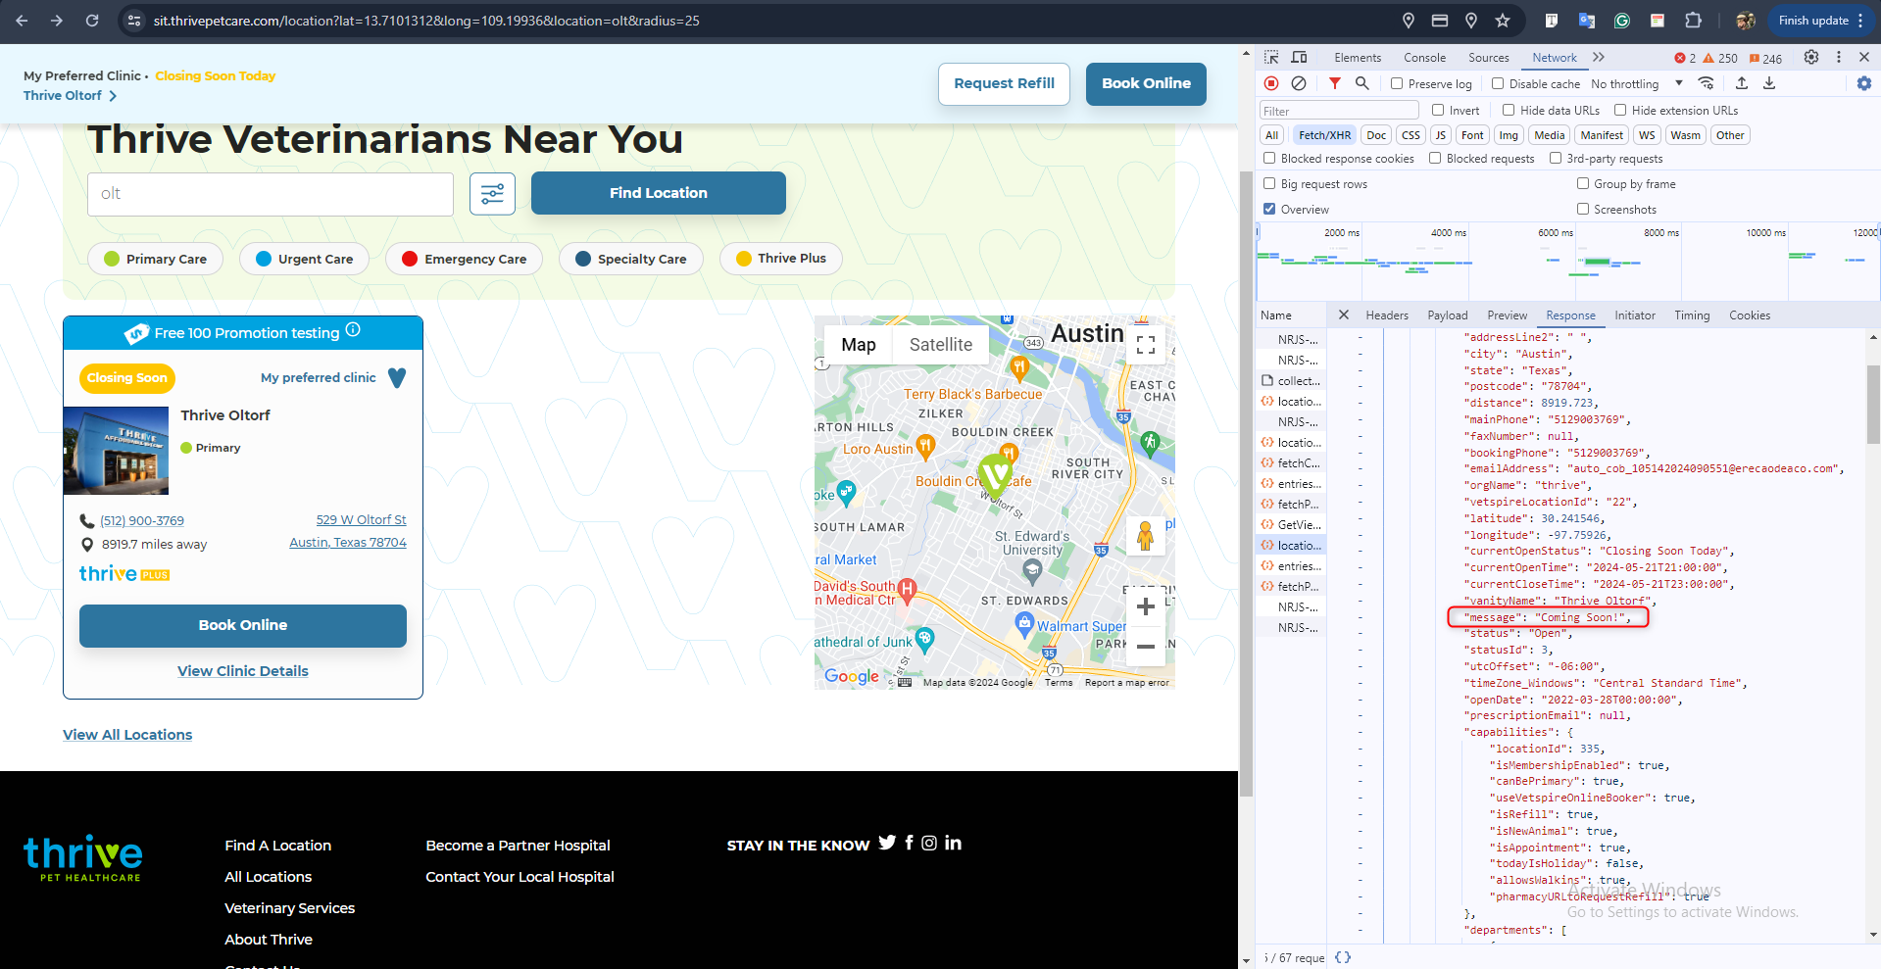Viewport: 1881px width, 969px height.
Task: Check Hide data URLs checkbox
Action: pyautogui.click(x=1509, y=110)
